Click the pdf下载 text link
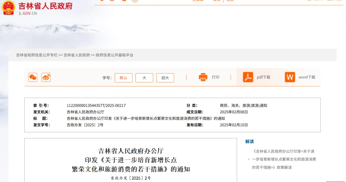Screen dimensions: 346x182 pos(263,77)
